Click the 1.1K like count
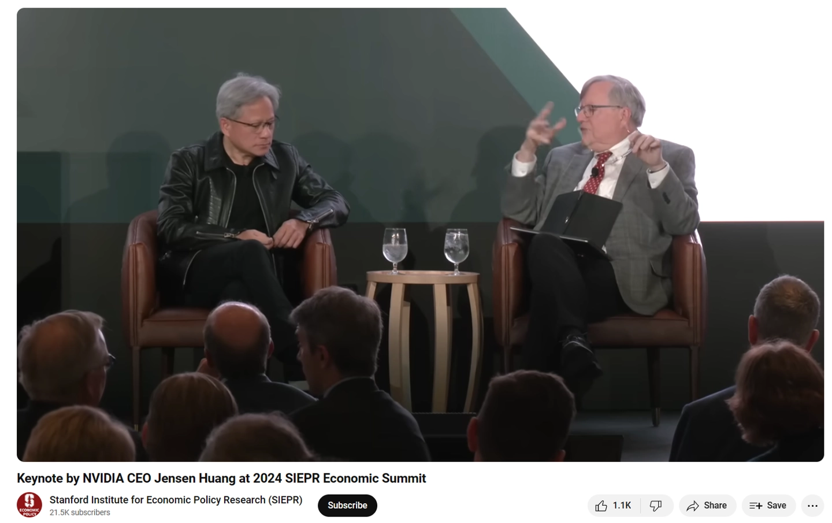 pos(622,506)
